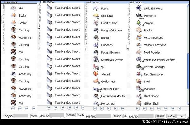The height and width of the screenshot is (125, 190).
Task: Click the Elunium item icon
Action: pos(96,37)
